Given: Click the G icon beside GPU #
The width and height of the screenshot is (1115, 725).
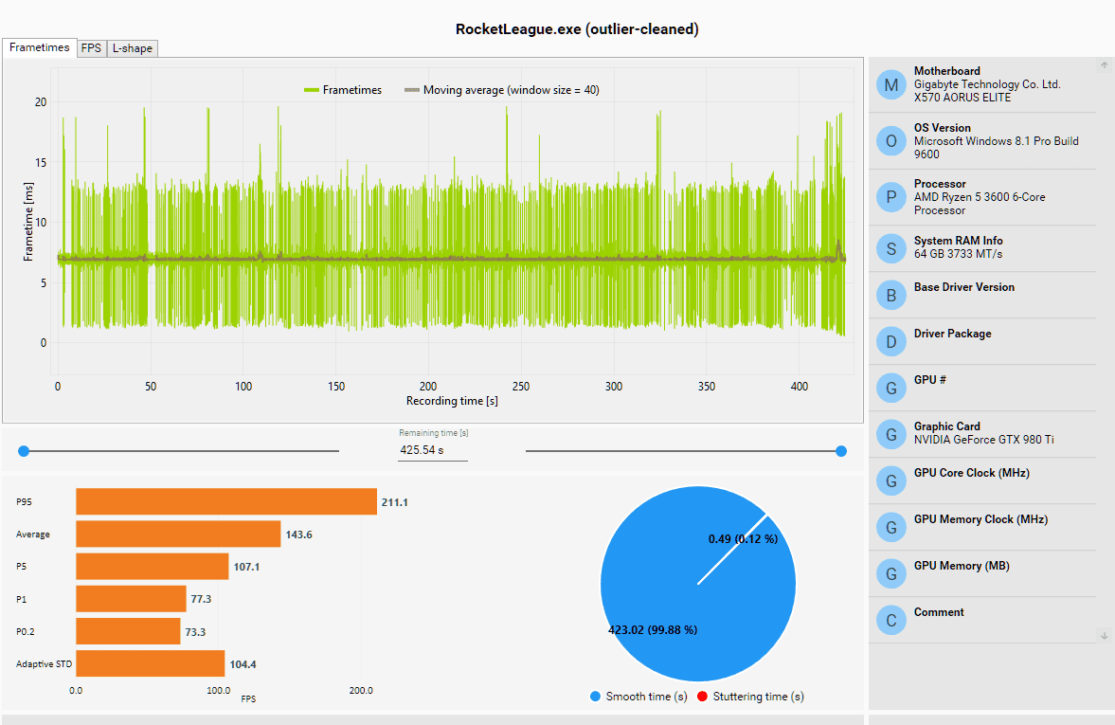Looking at the screenshot, I should pos(891,388).
